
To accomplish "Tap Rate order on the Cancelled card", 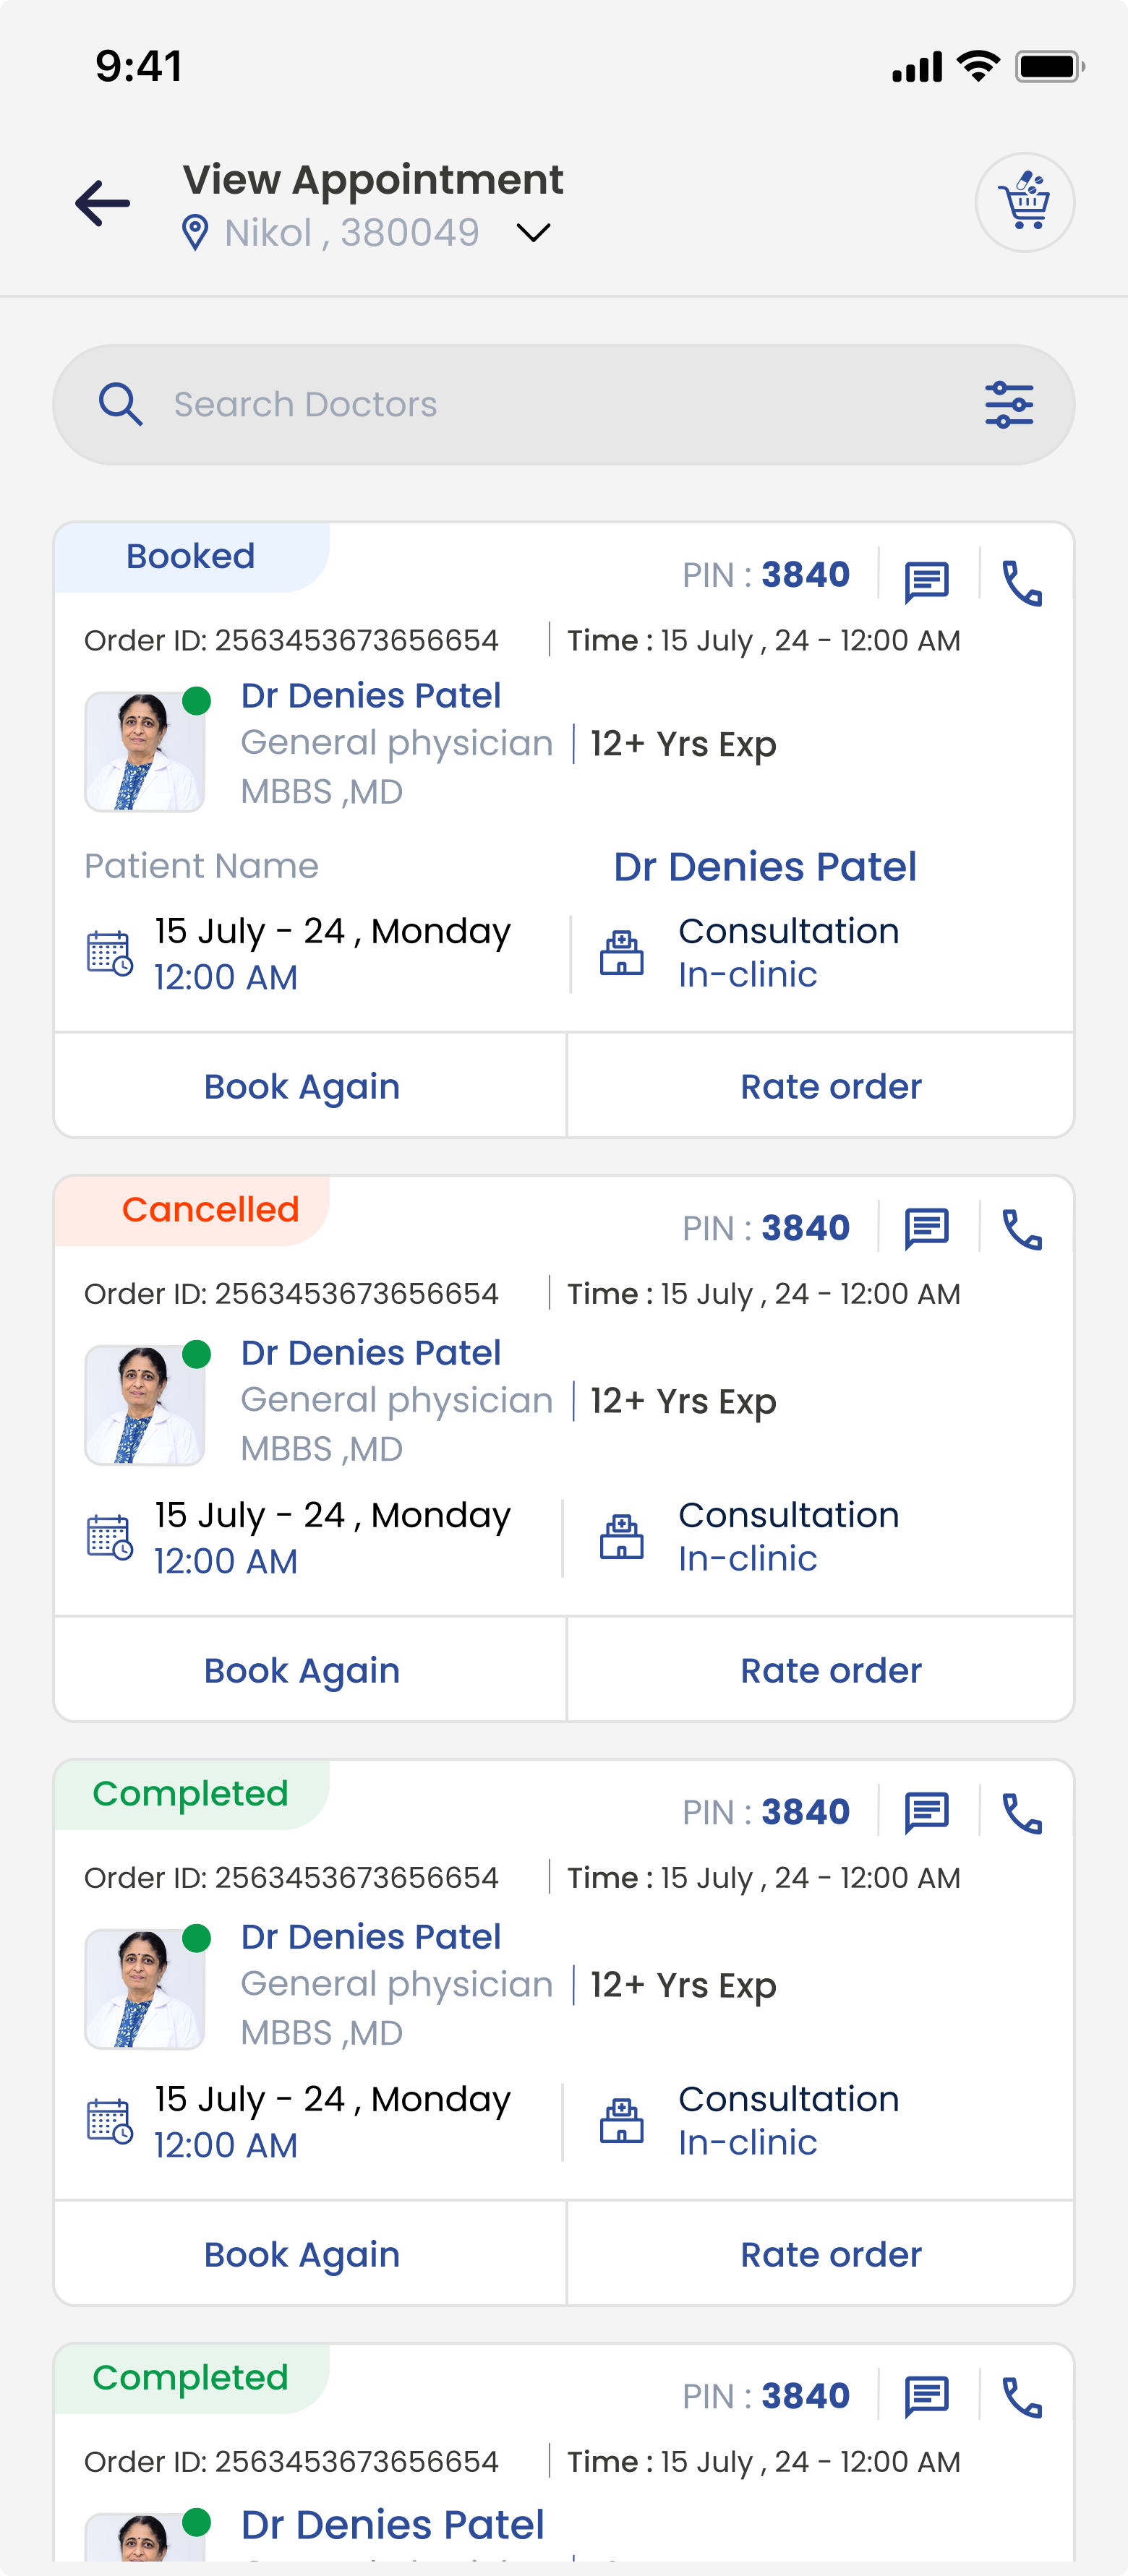I will click(831, 1670).
